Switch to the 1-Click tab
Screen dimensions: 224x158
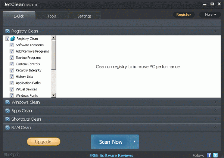[19, 16]
